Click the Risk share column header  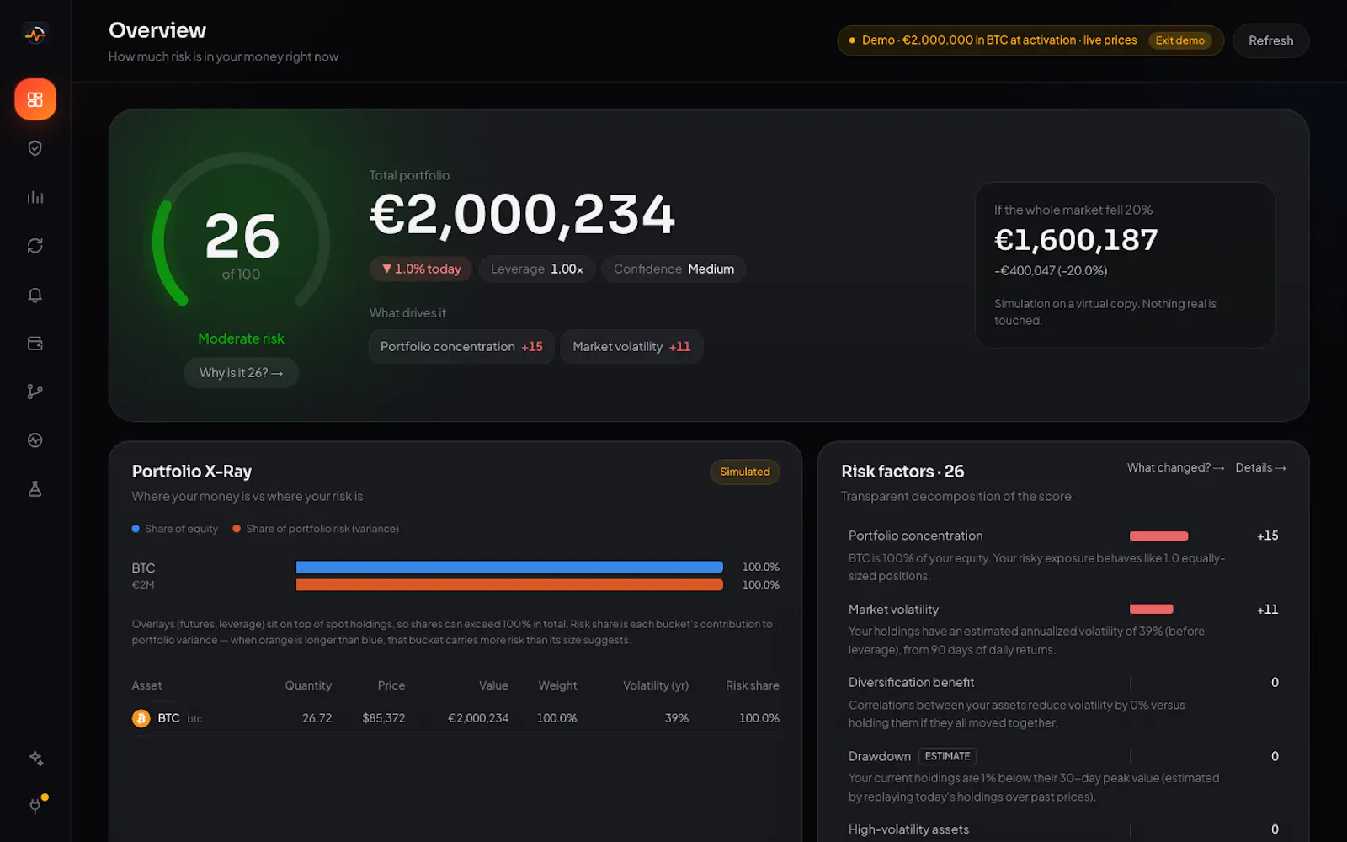(753, 685)
